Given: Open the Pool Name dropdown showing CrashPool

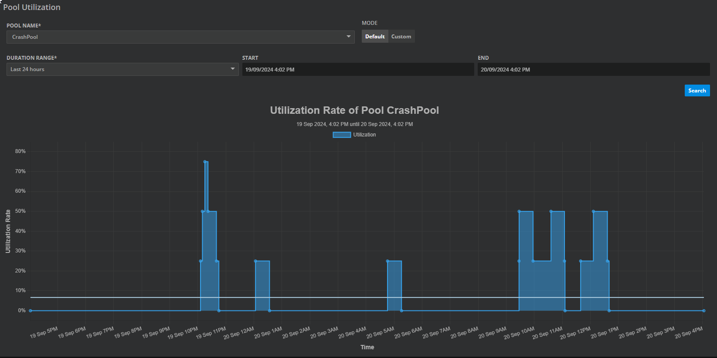Looking at the screenshot, I should pos(174,37).
